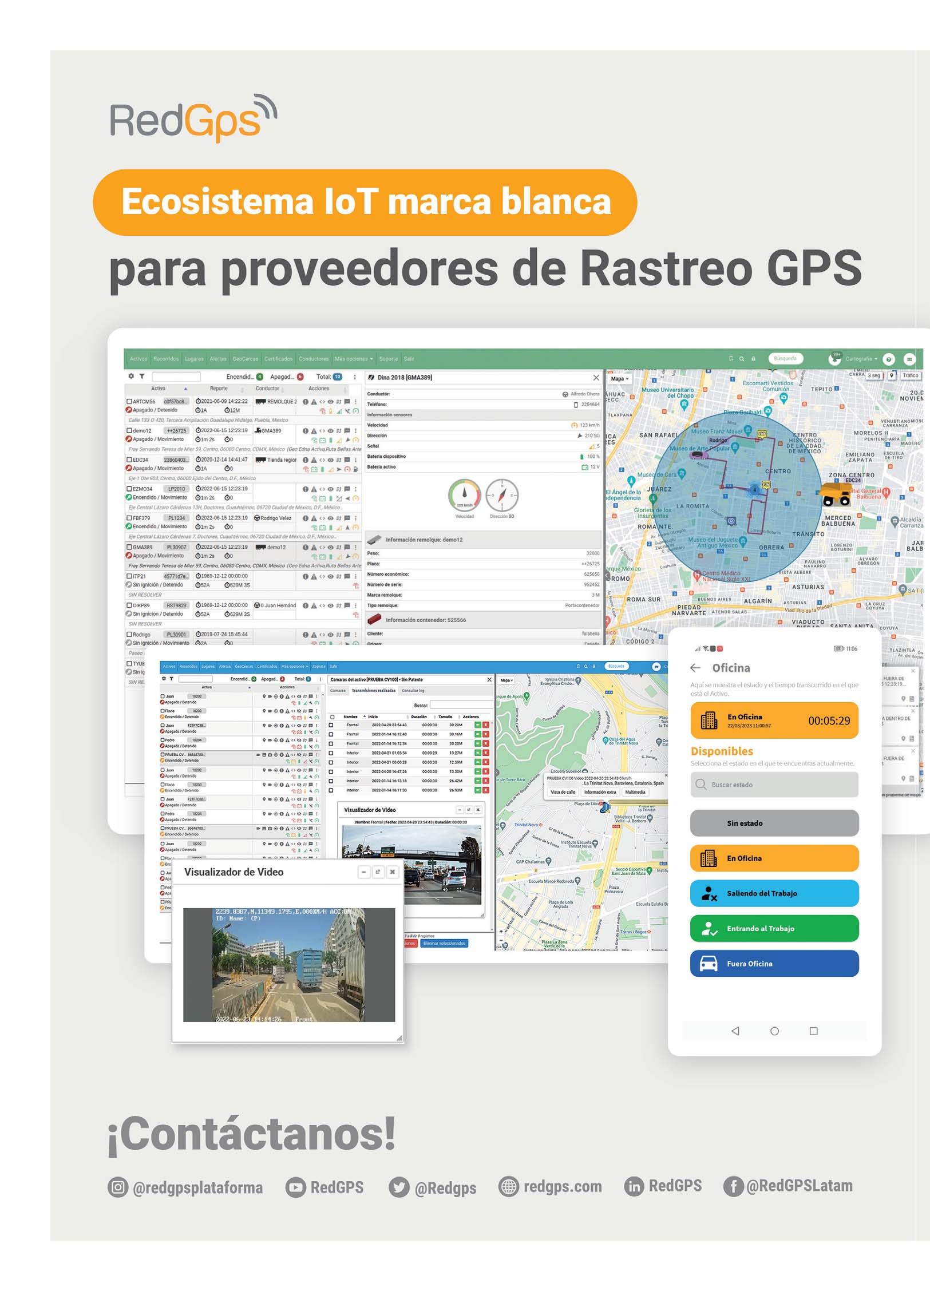Screen dimensions: 930x1291
Task: Click the Tráfico button on the map
Action: [x=911, y=376]
